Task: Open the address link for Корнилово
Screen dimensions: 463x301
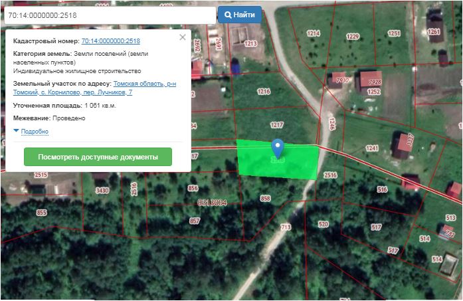Action: click(x=94, y=88)
